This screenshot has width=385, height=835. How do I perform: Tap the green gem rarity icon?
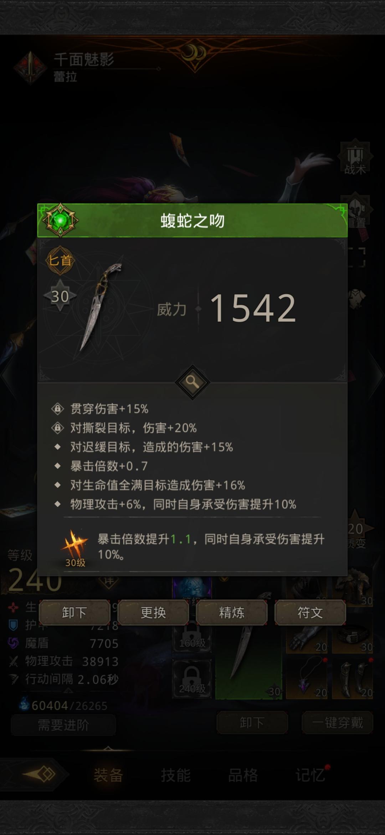pos(60,221)
